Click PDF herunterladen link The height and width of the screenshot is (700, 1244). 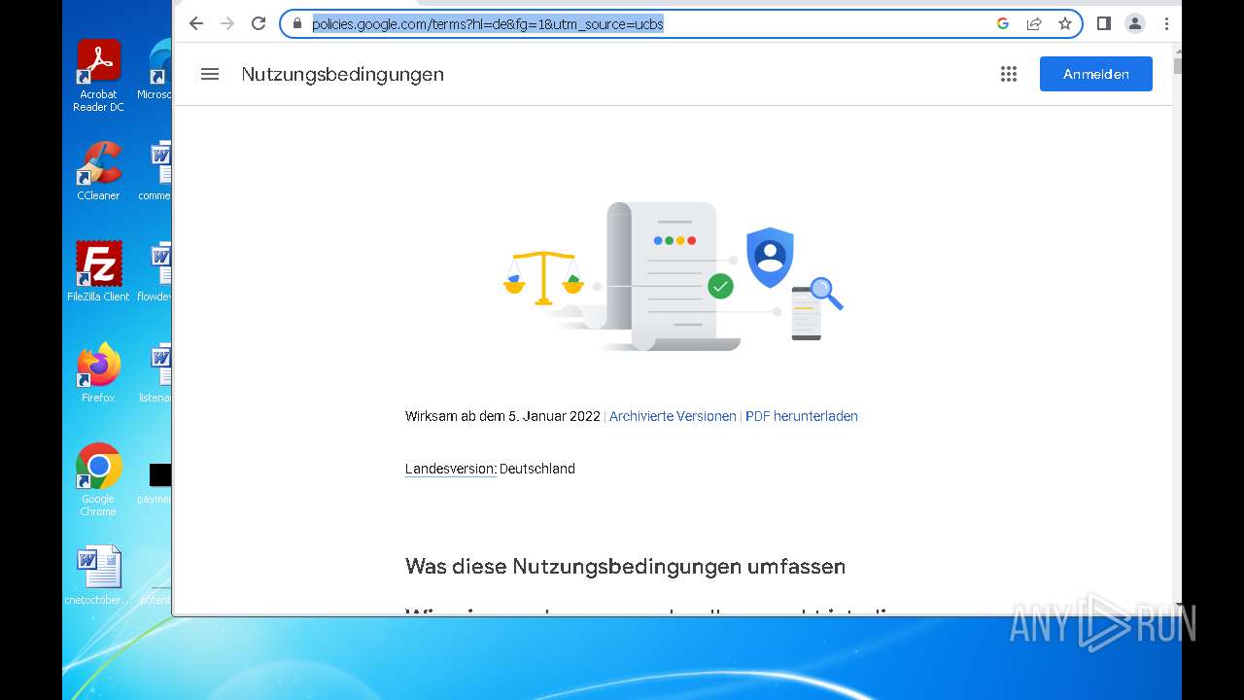(x=802, y=416)
